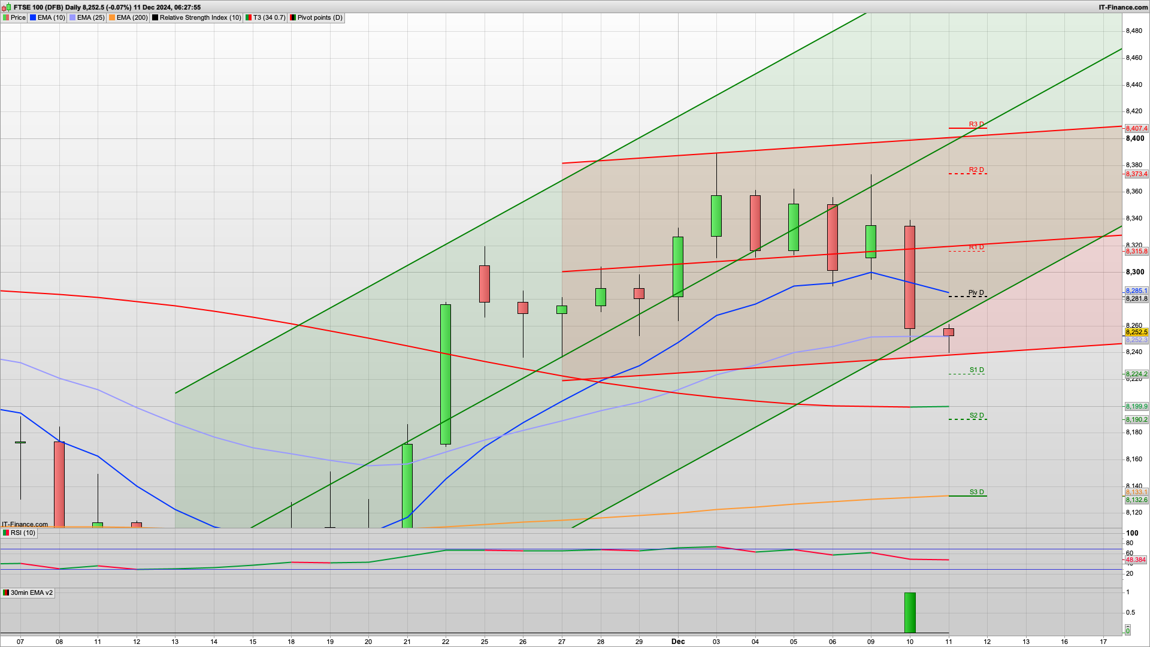Screen dimensions: 1150x647
Task: Click the large green candle on the 22nd
Action: click(x=446, y=374)
